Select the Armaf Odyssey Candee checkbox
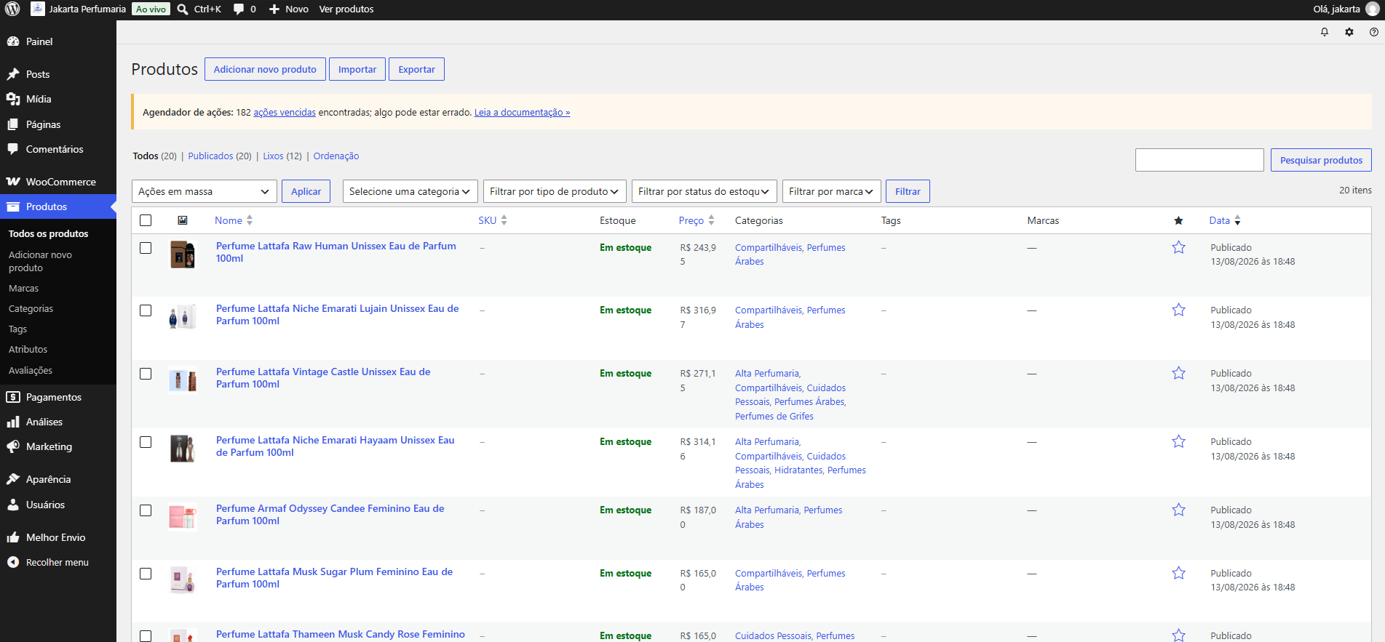 coord(146,510)
